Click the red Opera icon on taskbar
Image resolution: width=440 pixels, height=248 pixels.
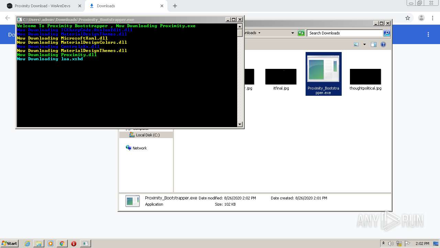coord(74,244)
